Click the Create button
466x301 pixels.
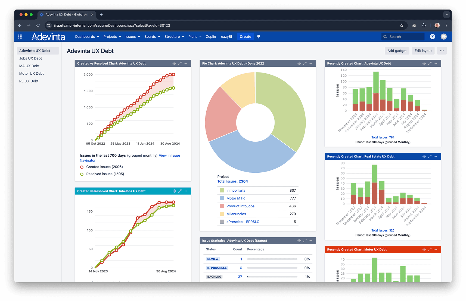click(x=245, y=37)
